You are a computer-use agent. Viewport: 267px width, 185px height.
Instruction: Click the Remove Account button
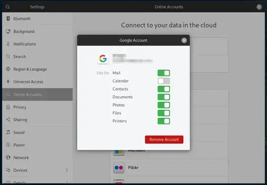[164, 140]
